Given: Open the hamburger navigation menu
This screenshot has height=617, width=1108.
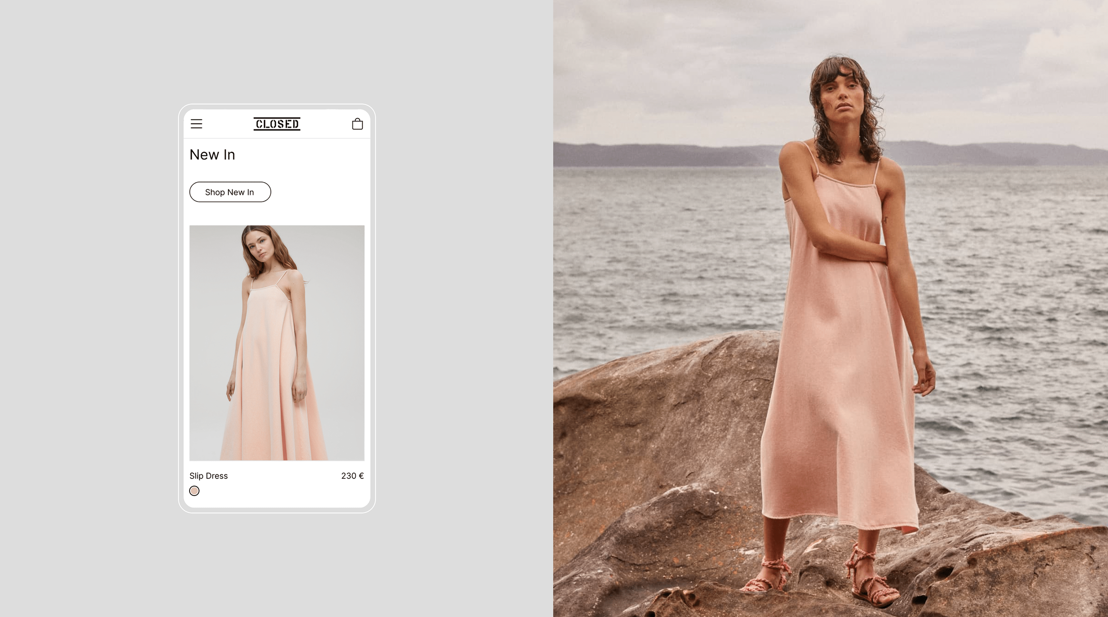Looking at the screenshot, I should [196, 124].
